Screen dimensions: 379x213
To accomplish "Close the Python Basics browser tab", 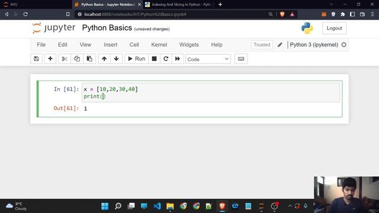I will (139, 4).
